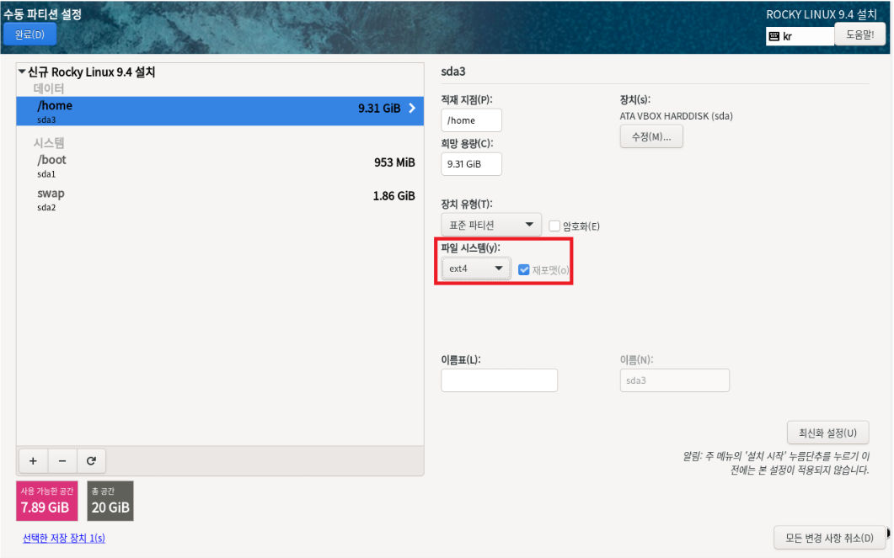This screenshot has height=558, width=894.
Task: Collapse the 신규 Rocky Linux 9.4 설치 tree
Action: point(22,72)
